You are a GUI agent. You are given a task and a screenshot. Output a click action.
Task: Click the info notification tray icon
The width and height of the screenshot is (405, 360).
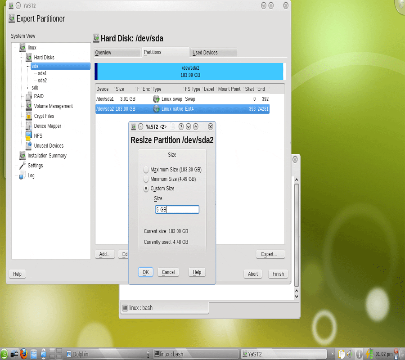359,354
